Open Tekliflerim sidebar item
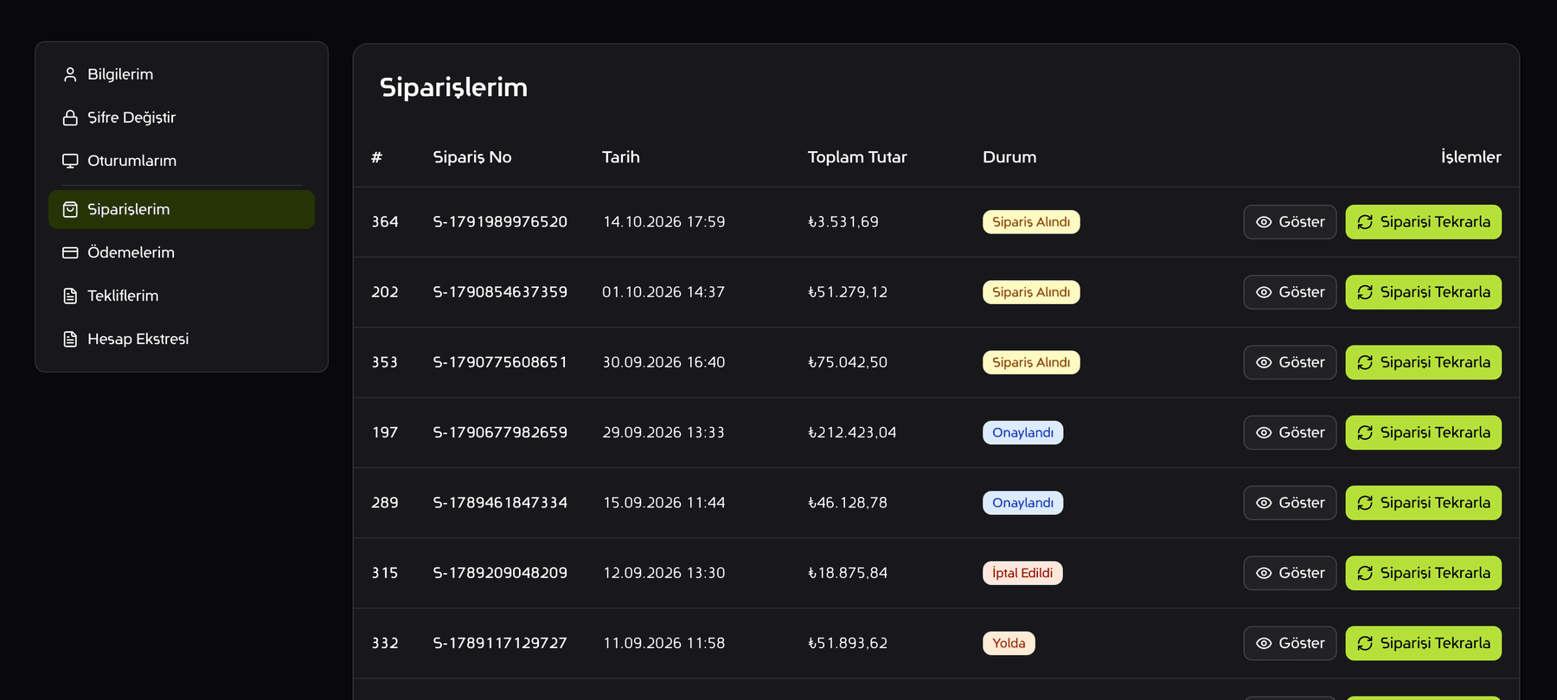This screenshot has height=700, width=1557. 182,296
